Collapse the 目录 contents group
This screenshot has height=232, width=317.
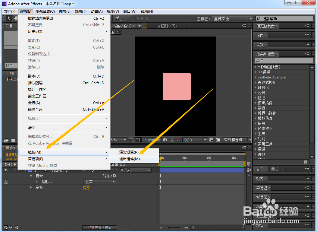click(x=31, y=176)
